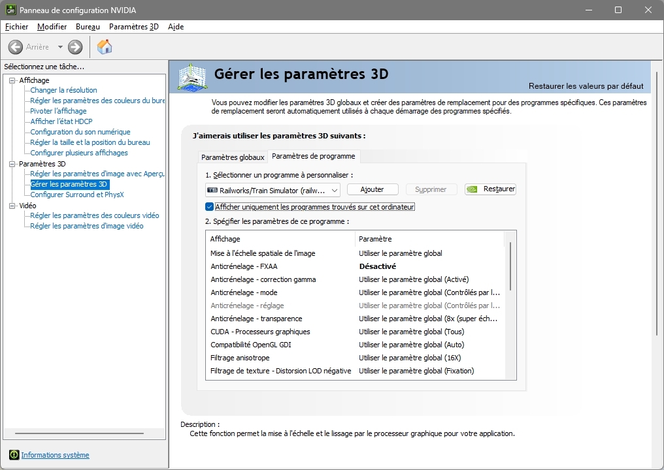Select 'Anticrénelage - transparence' row
Viewport: 664px width, 470px height.
click(x=356, y=319)
